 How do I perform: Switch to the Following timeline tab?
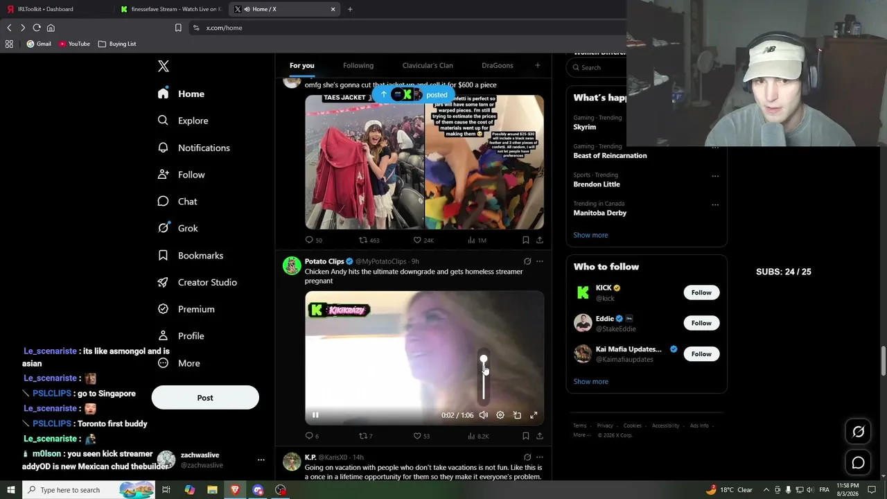358,65
